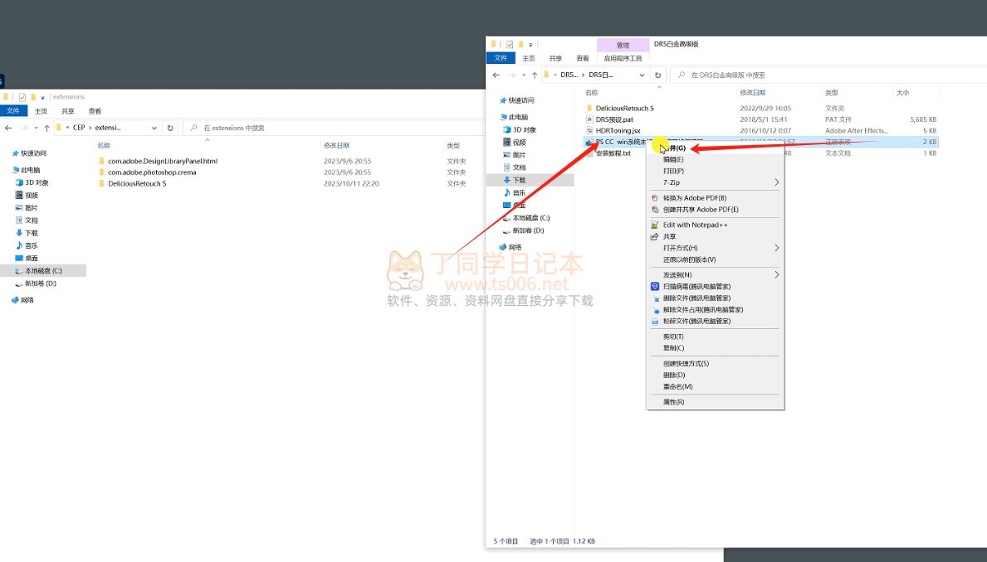Choose Edit with Notepad++
Viewport: 987px width, 562px height.
click(695, 225)
